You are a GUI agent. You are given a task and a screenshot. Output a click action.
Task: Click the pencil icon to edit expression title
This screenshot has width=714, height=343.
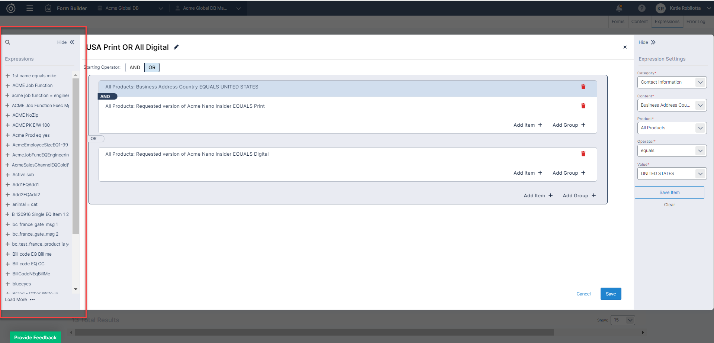click(x=176, y=47)
